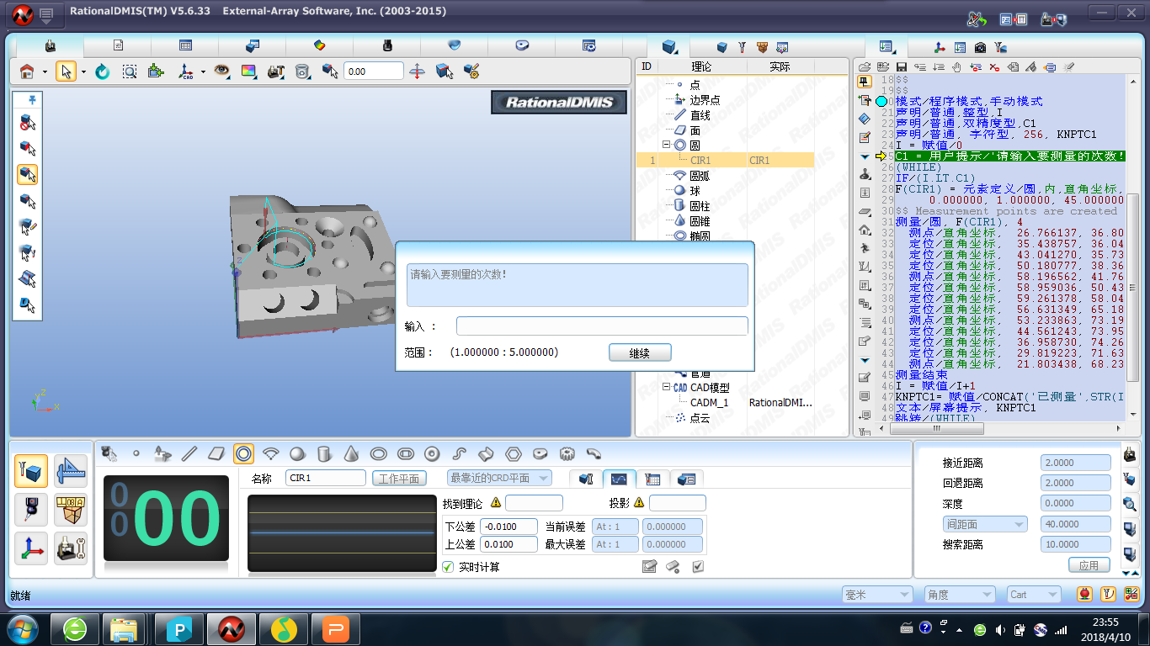The image size is (1150, 646).
Task: Select the arc feature icon in measurement toolbar
Action: coord(270,454)
